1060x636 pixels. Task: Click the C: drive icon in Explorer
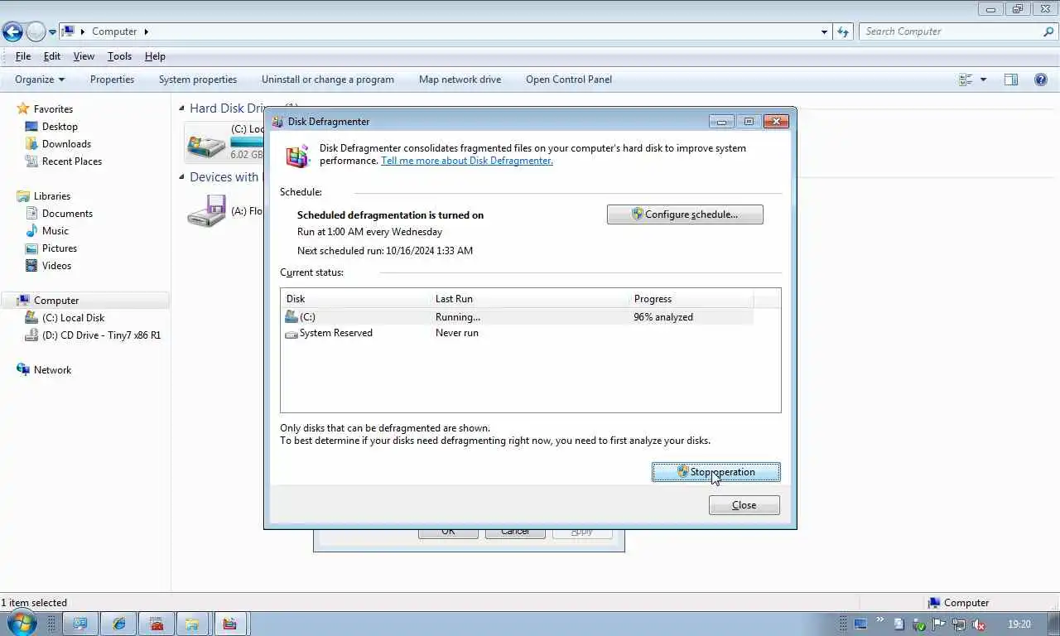(206, 143)
